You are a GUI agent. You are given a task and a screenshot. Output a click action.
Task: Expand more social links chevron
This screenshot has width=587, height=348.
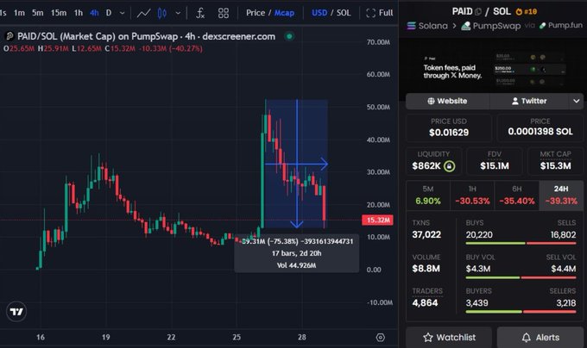(576, 101)
